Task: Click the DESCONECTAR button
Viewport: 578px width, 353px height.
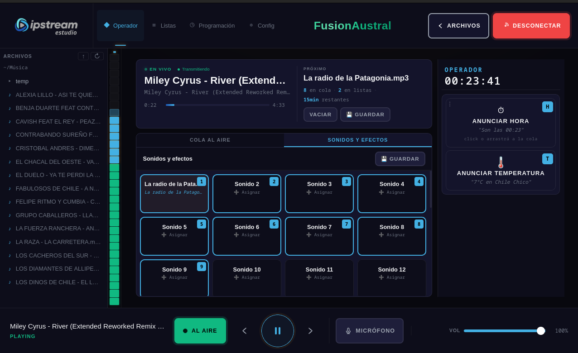Action: pos(531,26)
